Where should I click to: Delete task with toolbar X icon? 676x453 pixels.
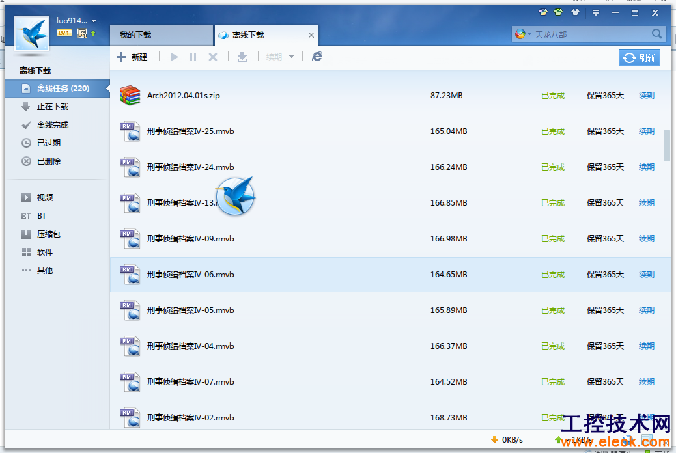click(x=213, y=57)
